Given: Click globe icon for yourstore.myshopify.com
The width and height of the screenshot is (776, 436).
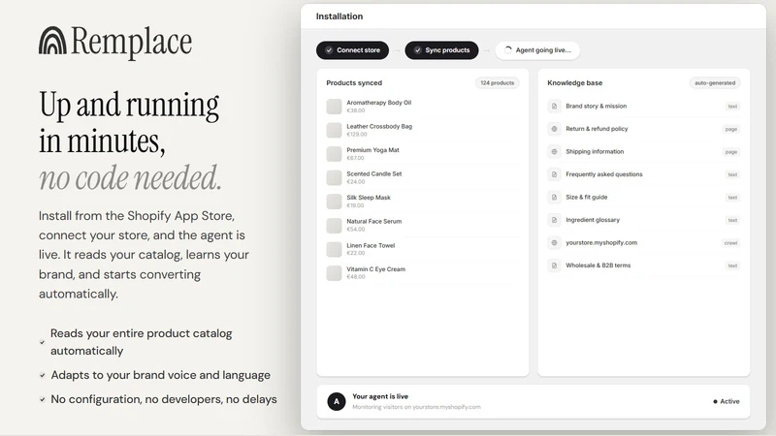Looking at the screenshot, I should click(554, 242).
